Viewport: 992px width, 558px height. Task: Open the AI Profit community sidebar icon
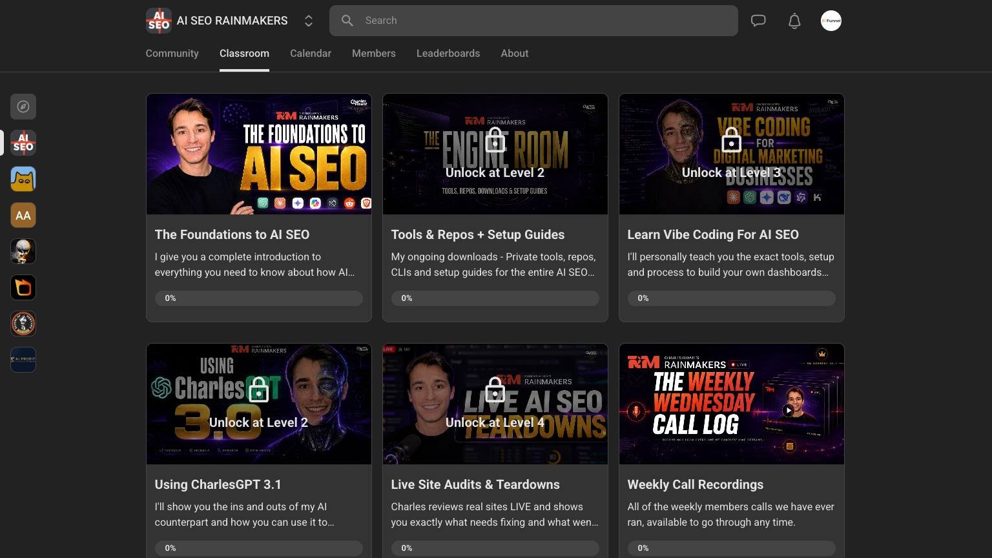click(23, 360)
